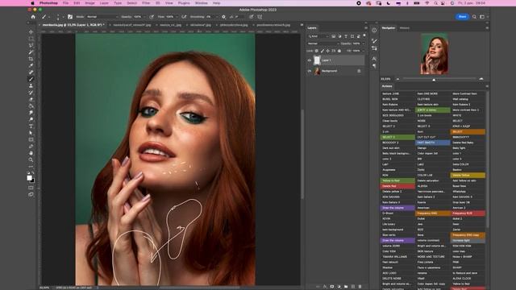
Task: Switch to the Navigator tab
Action: point(389,28)
